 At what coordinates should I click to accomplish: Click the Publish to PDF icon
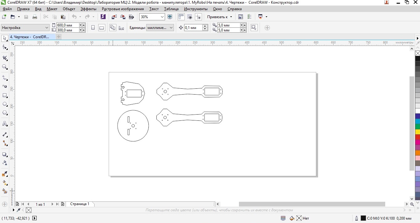pyautogui.click(x=131, y=17)
